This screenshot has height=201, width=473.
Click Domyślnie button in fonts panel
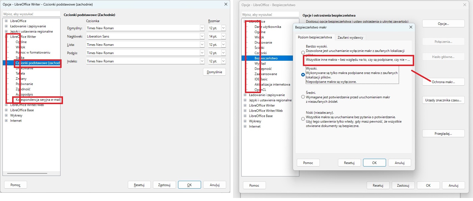(x=215, y=72)
